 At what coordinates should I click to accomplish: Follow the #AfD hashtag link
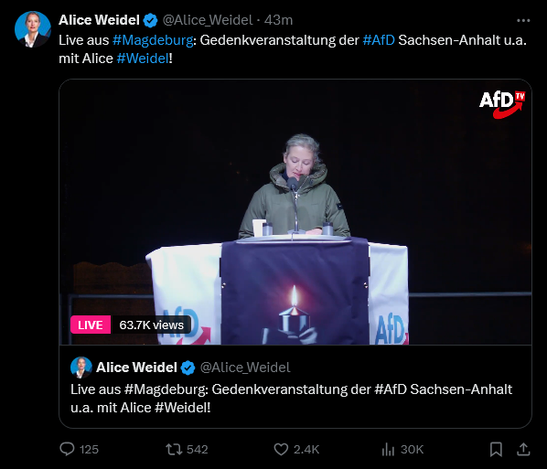coord(379,40)
